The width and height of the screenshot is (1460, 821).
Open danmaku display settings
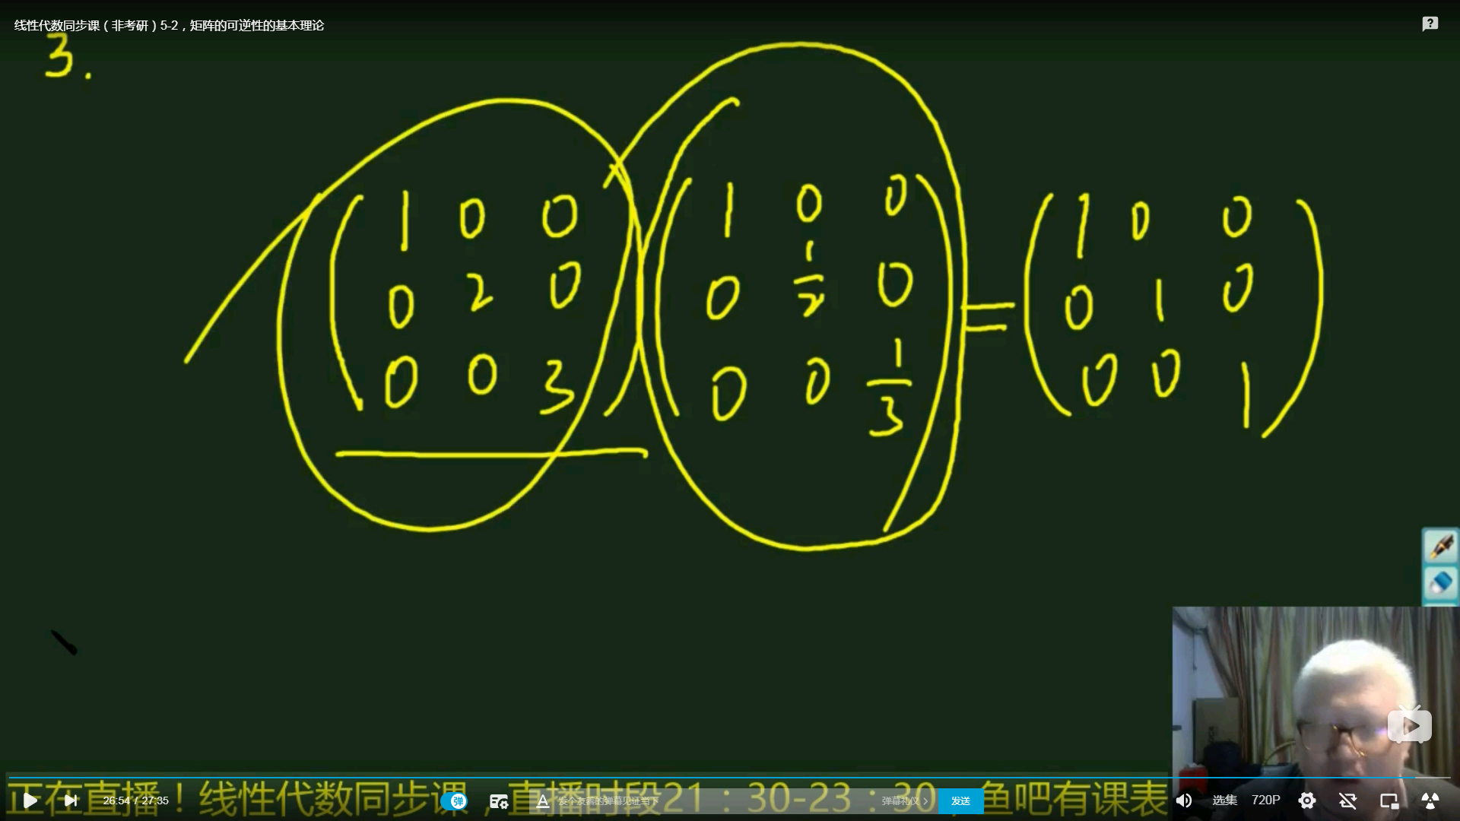click(x=499, y=801)
